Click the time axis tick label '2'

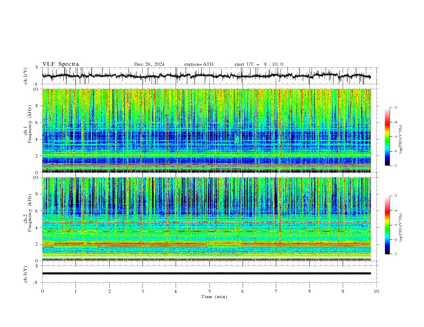pyautogui.click(x=109, y=291)
